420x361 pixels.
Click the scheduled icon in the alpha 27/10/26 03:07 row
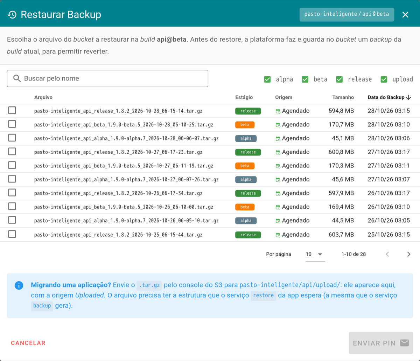click(278, 180)
